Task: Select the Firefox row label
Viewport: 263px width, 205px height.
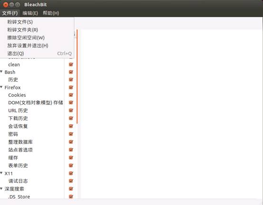Action: click(12, 87)
